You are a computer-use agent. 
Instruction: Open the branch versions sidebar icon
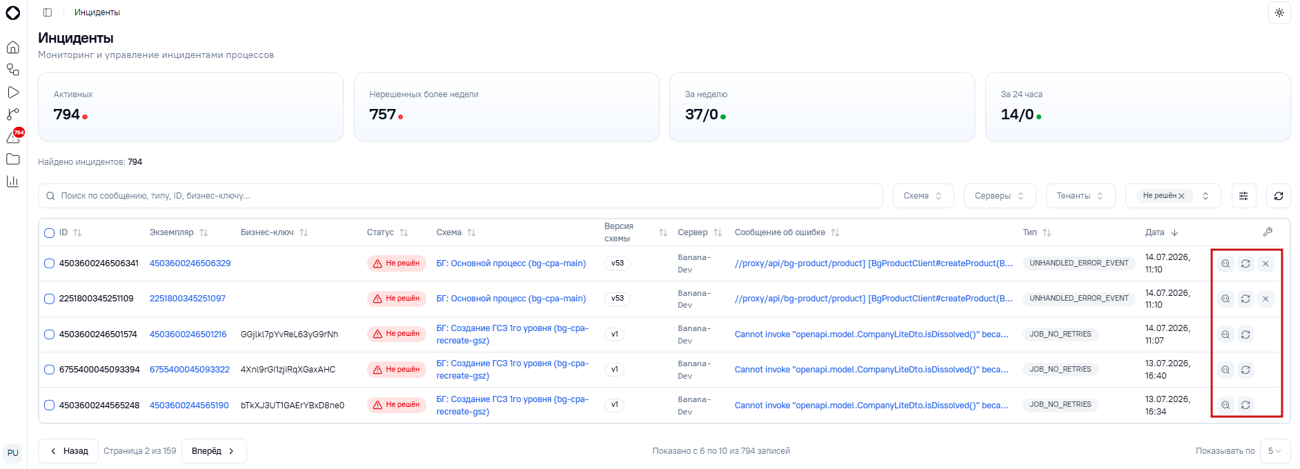(x=12, y=114)
